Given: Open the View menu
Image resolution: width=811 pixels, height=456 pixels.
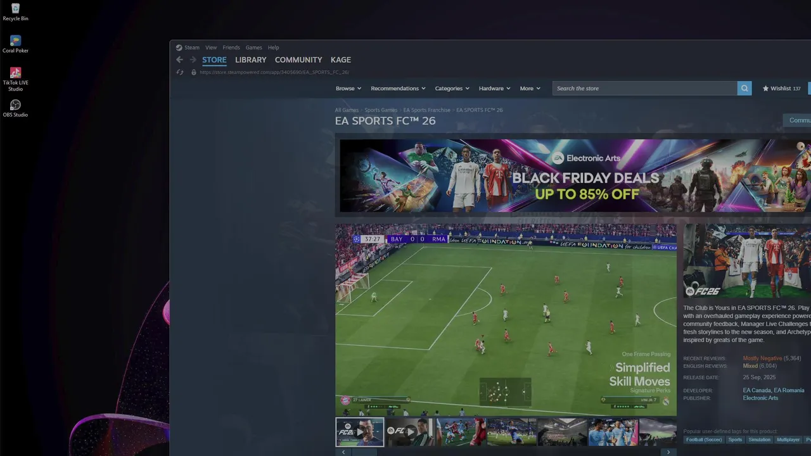Looking at the screenshot, I should pyautogui.click(x=211, y=47).
